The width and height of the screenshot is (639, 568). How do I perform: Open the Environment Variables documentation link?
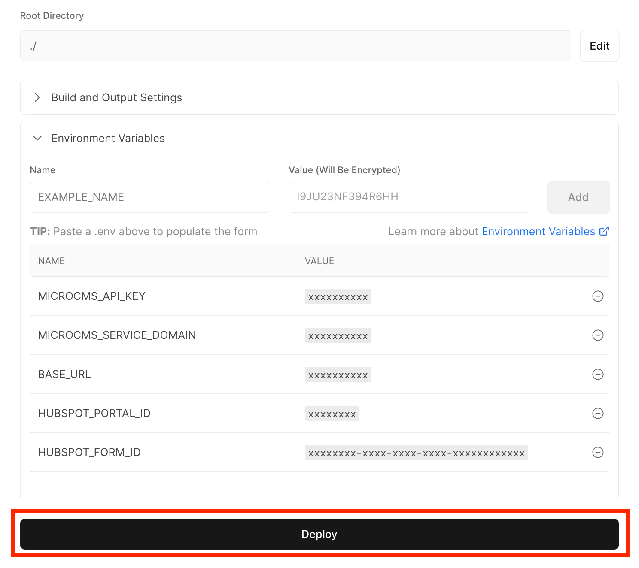click(x=538, y=231)
